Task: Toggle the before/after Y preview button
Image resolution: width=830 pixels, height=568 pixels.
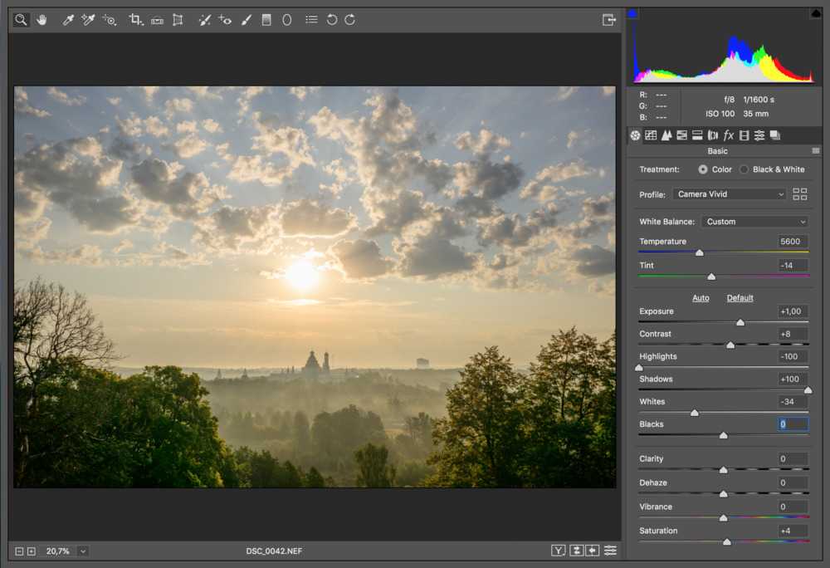Action: tap(558, 551)
